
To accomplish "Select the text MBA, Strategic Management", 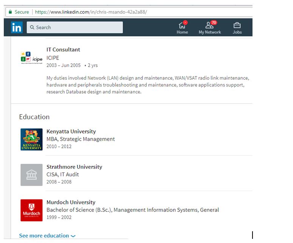I will (81, 139).
